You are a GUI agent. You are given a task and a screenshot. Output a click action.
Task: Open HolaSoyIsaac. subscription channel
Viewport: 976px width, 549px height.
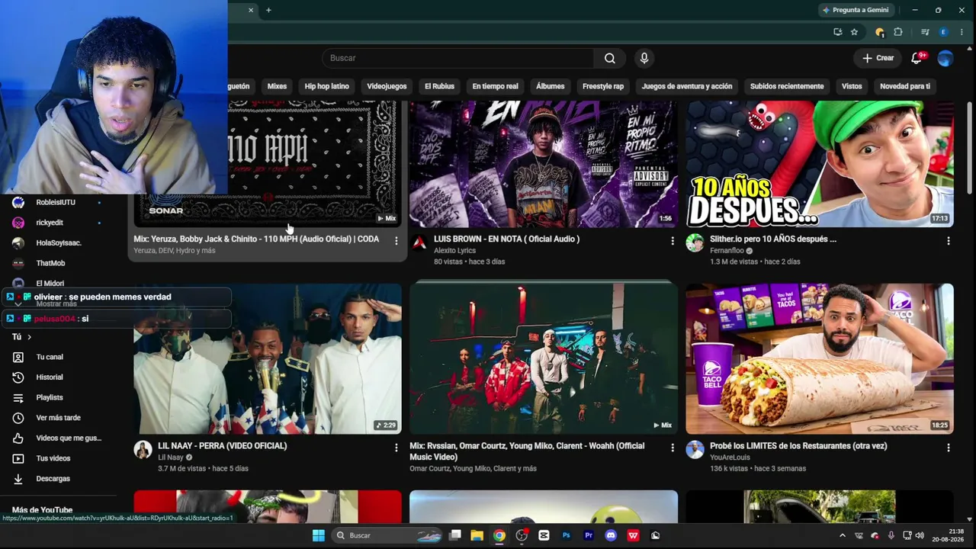pyautogui.click(x=59, y=243)
